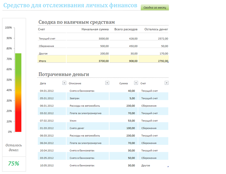Select date cell 20.04.2012

[x=47, y=151]
